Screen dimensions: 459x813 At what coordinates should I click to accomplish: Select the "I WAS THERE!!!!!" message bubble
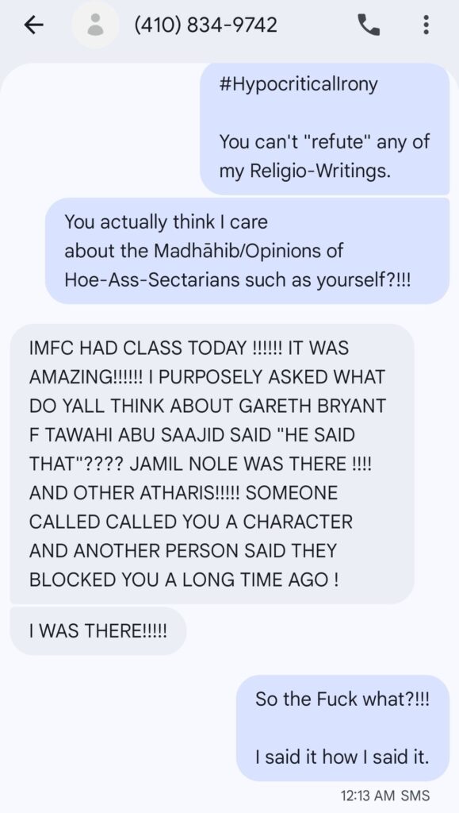98,630
